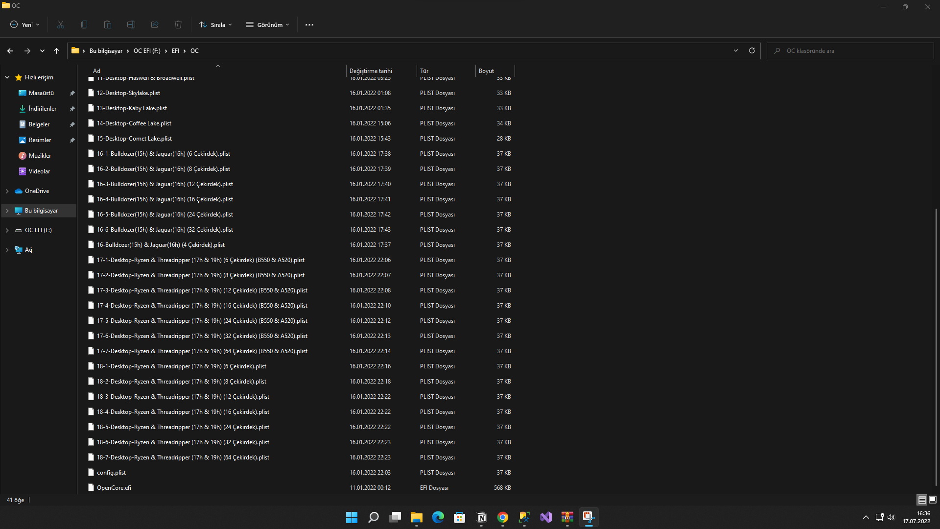Click EFI in the breadcrumb path
The image size is (940, 529).
[175, 51]
